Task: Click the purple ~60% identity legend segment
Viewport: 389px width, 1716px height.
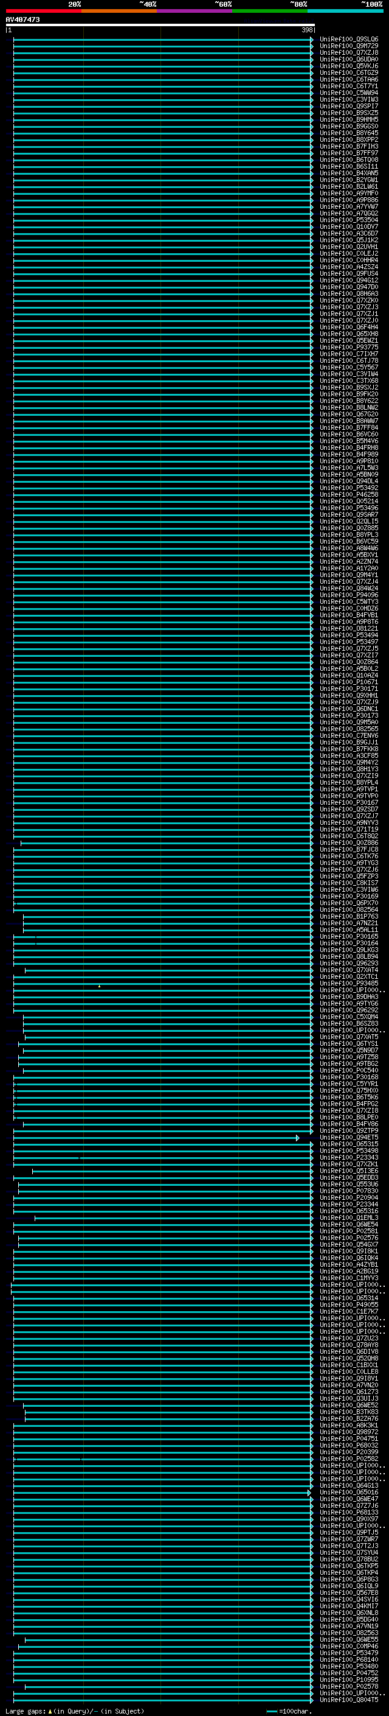Action: (x=195, y=11)
